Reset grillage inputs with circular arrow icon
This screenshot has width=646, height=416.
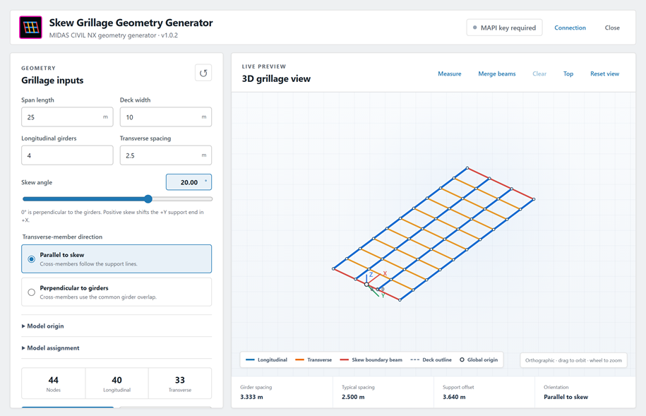tap(203, 73)
